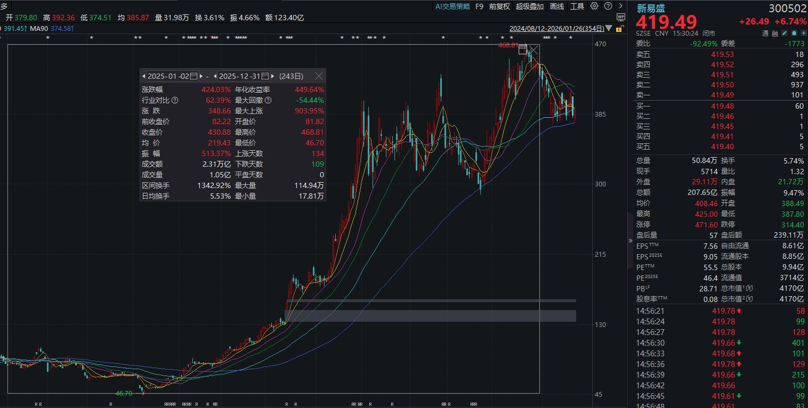Click the help icon next to 行业对比

click(x=175, y=100)
